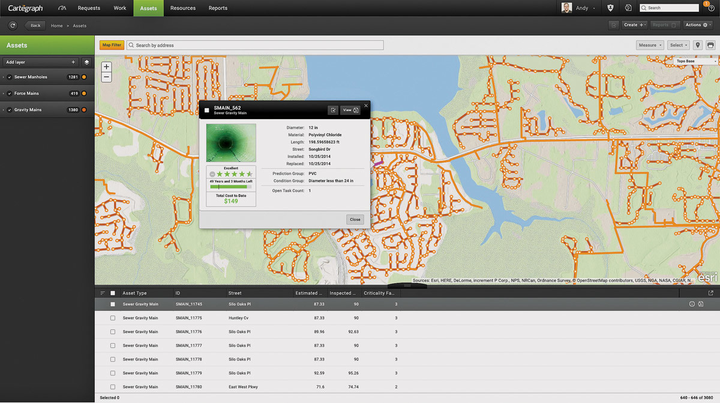Open the Measure dropdown
This screenshot has width=720, height=403.
tap(650, 45)
